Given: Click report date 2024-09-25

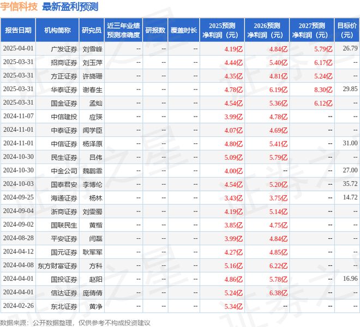Looking at the screenshot, I should tap(19, 197).
